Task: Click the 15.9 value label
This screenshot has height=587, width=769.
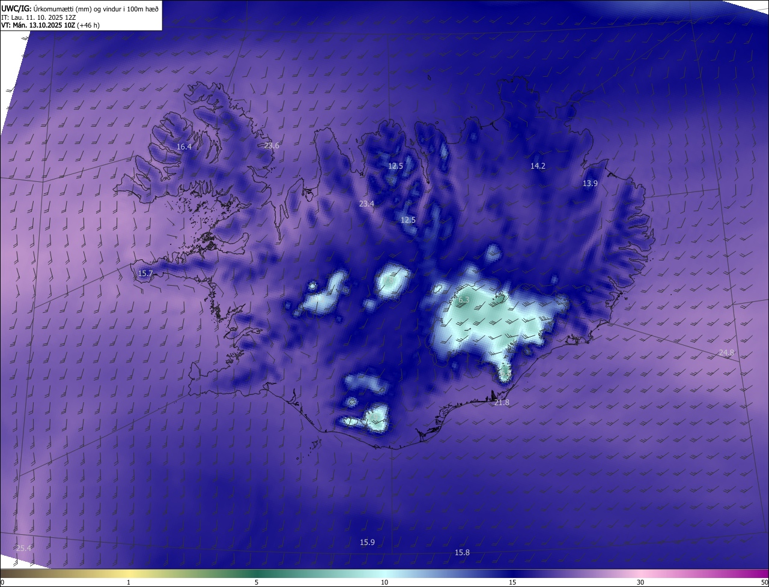Action: click(x=367, y=543)
